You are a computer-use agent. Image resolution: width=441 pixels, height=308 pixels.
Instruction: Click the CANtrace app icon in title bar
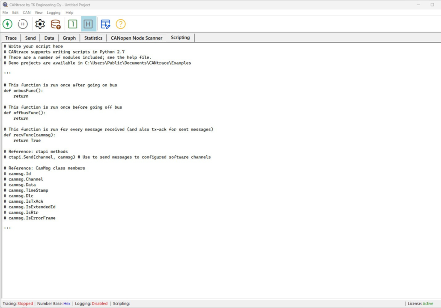[x=4, y=5]
